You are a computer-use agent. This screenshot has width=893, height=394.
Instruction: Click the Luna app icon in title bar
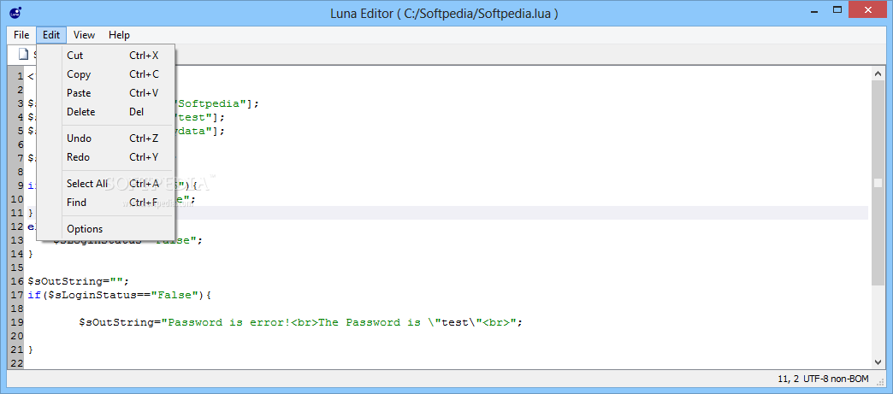coord(15,11)
